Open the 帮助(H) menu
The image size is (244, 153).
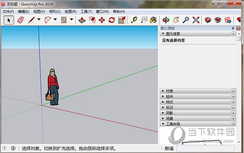tap(119, 12)
